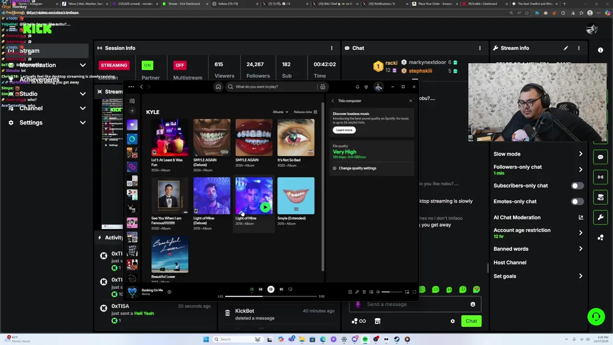Seek in the song progress bar
This screenshot has height=345, width=613.
point(271,296)
